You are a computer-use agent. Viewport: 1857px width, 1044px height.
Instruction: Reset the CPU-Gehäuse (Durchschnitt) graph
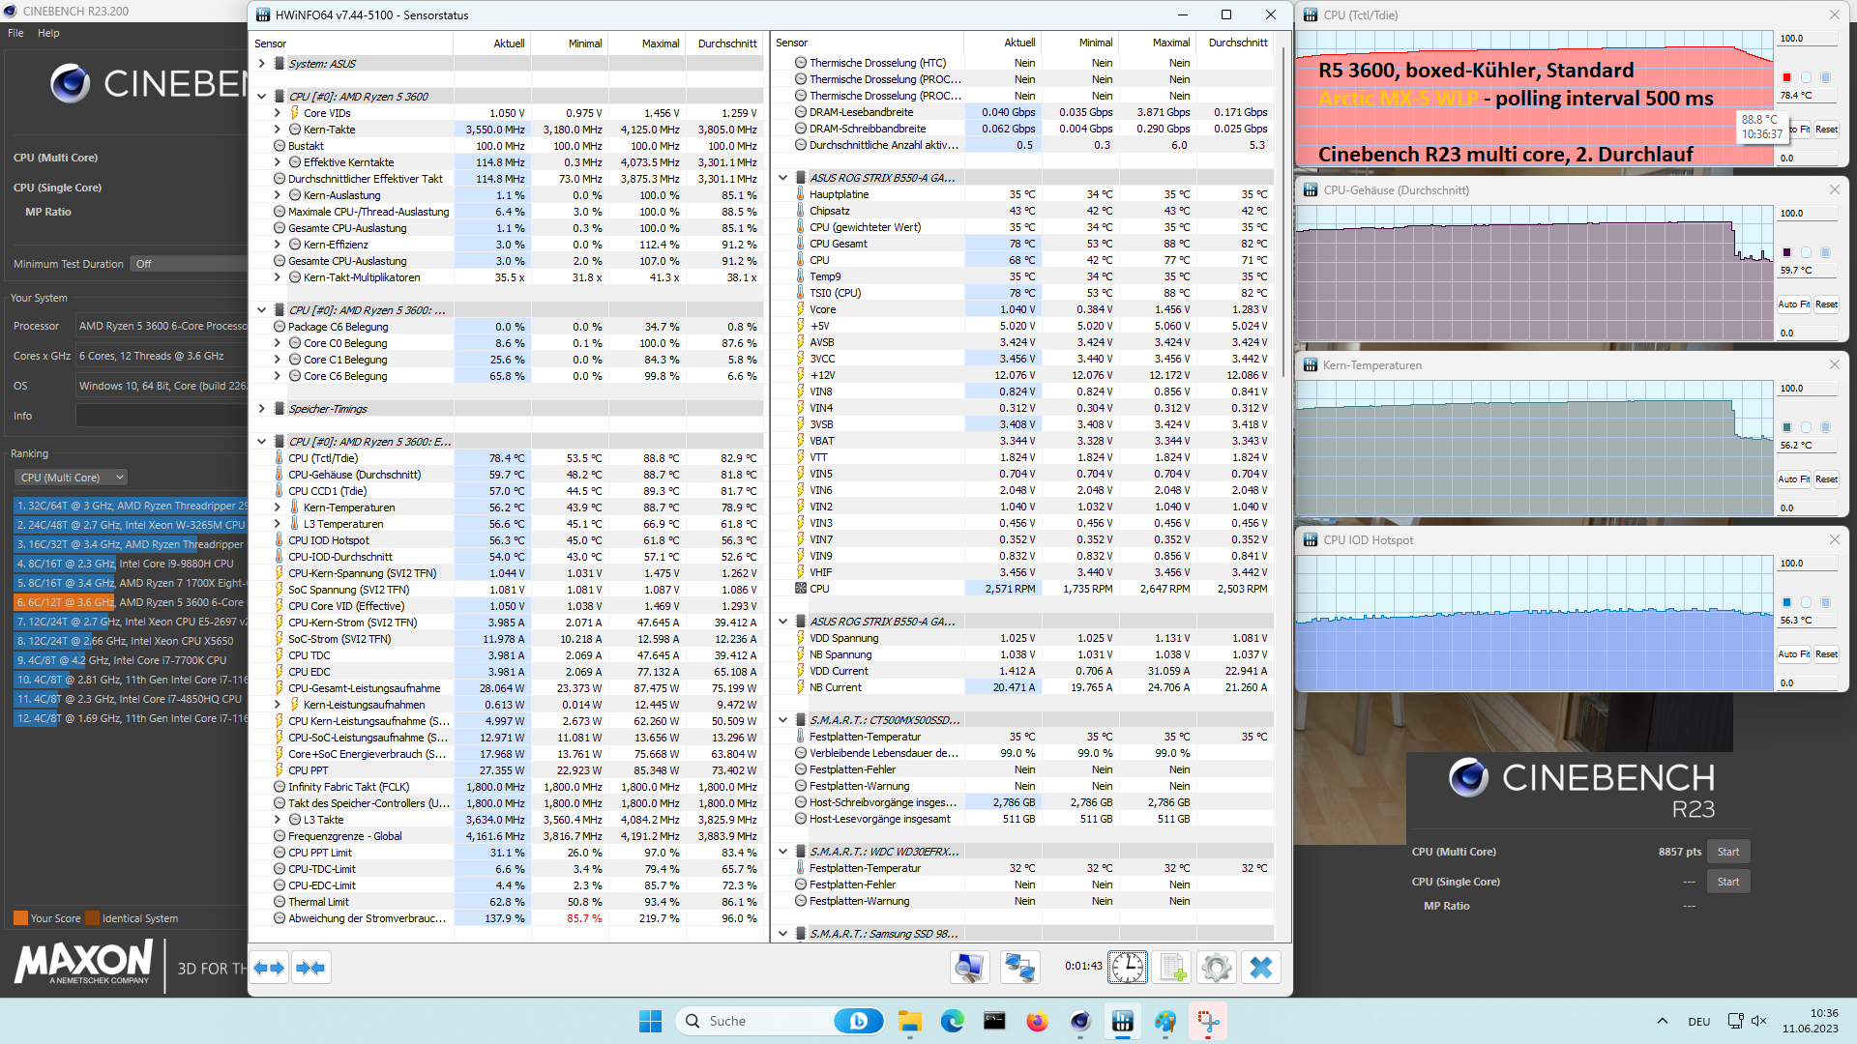click(x=1826, y=304)
